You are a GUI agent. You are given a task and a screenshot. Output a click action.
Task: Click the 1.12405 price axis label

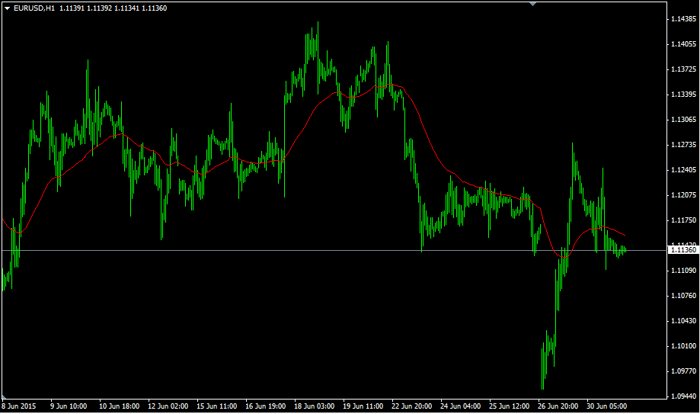click(x=683, y=170)
